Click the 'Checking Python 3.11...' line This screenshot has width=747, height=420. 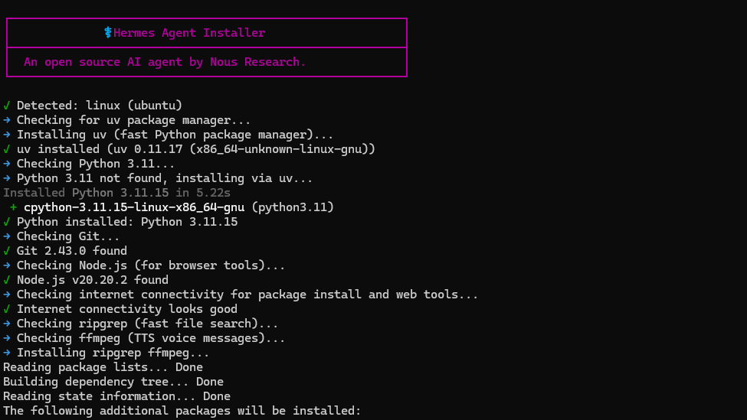(96, 164)
